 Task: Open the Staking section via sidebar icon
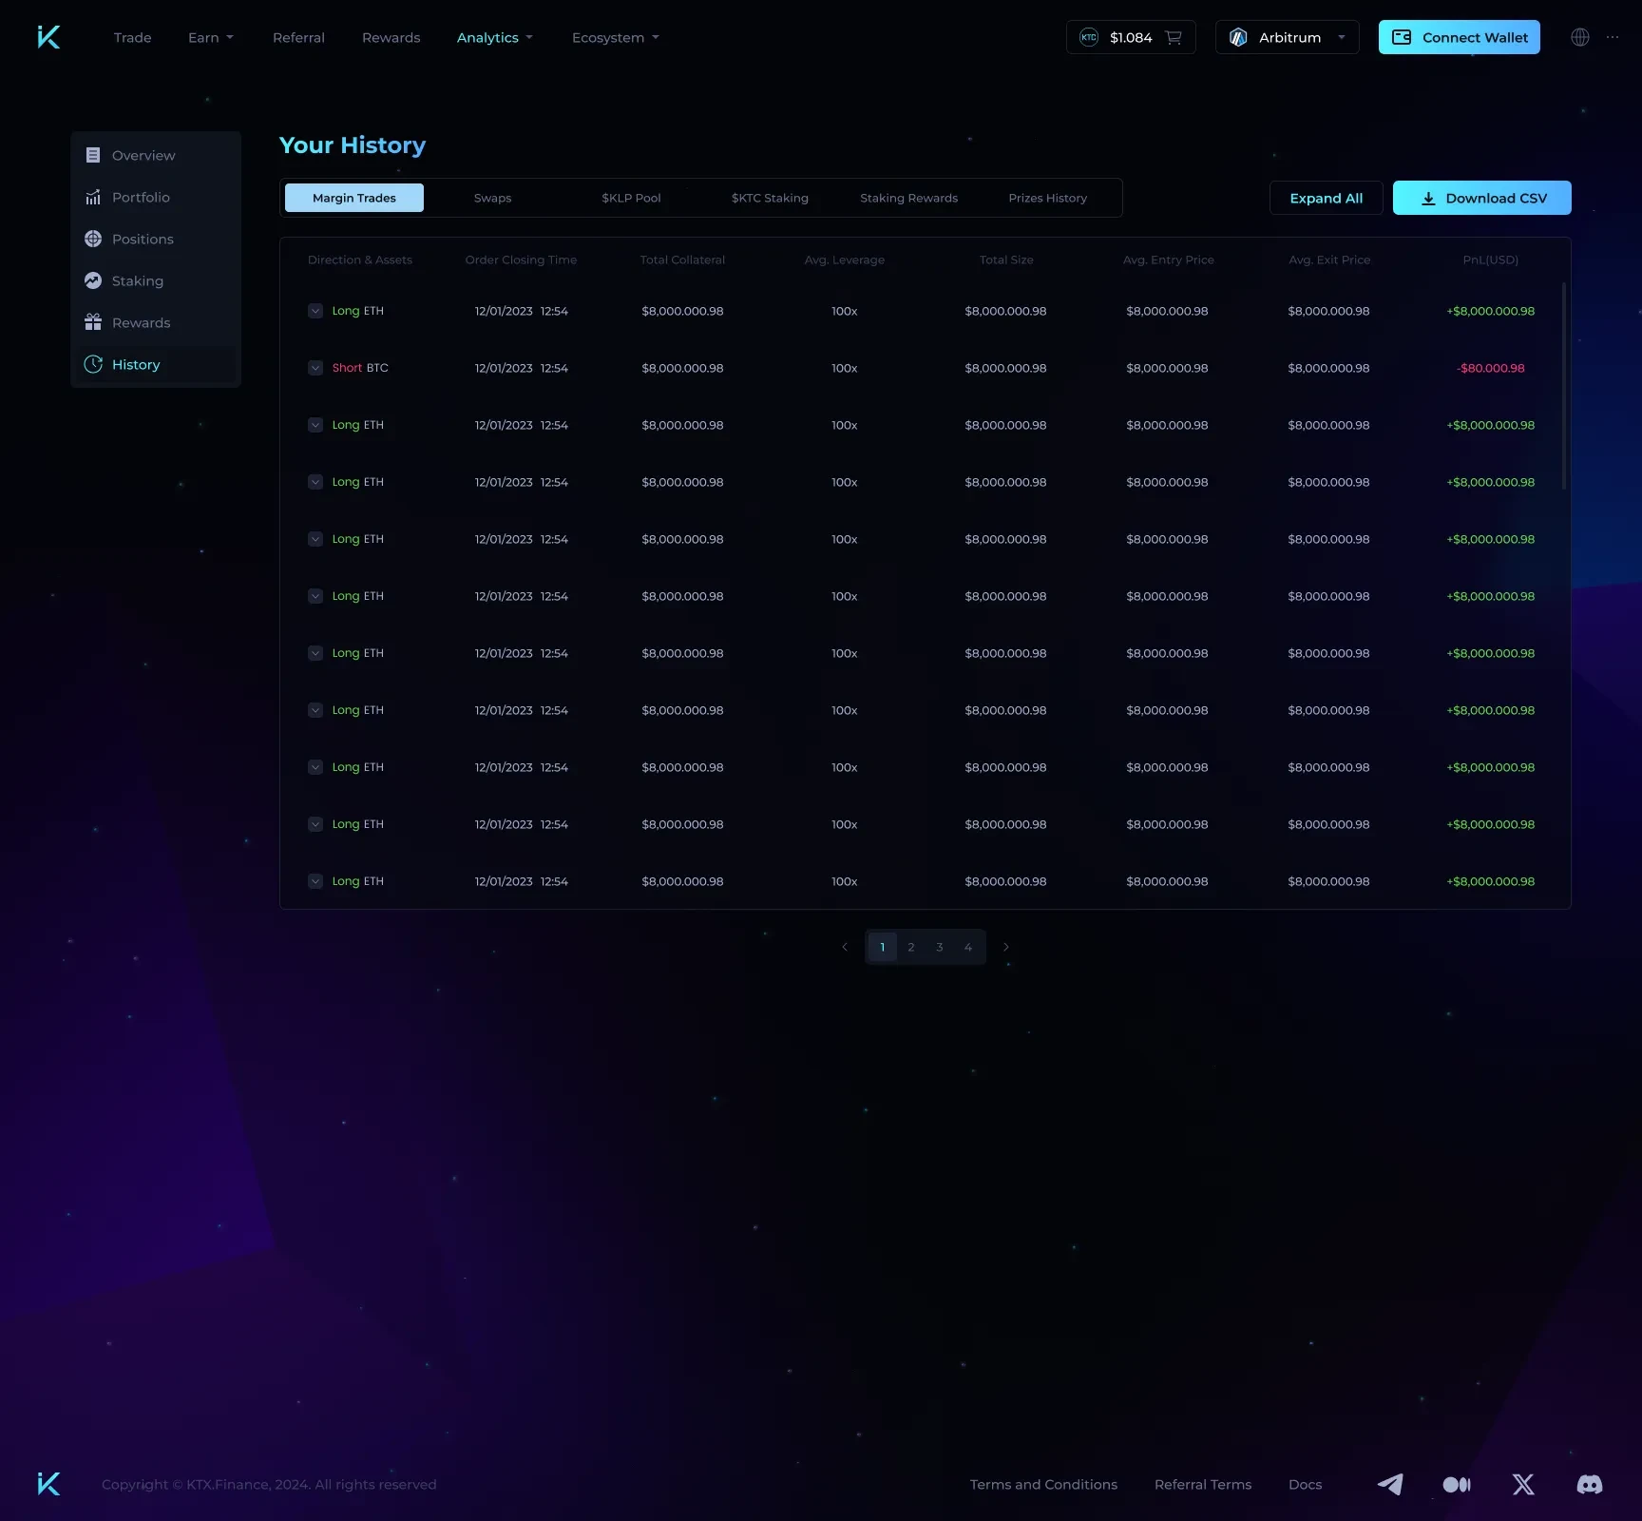coord(93,280)
